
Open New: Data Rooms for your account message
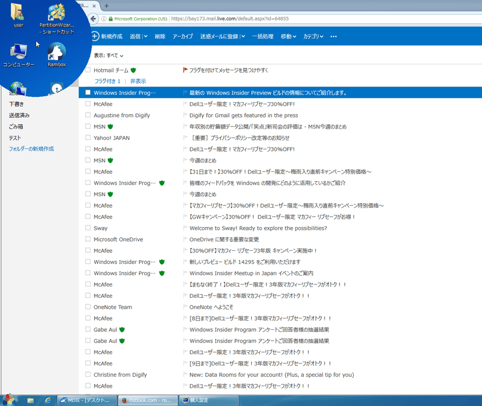click(x=272, y=375)
